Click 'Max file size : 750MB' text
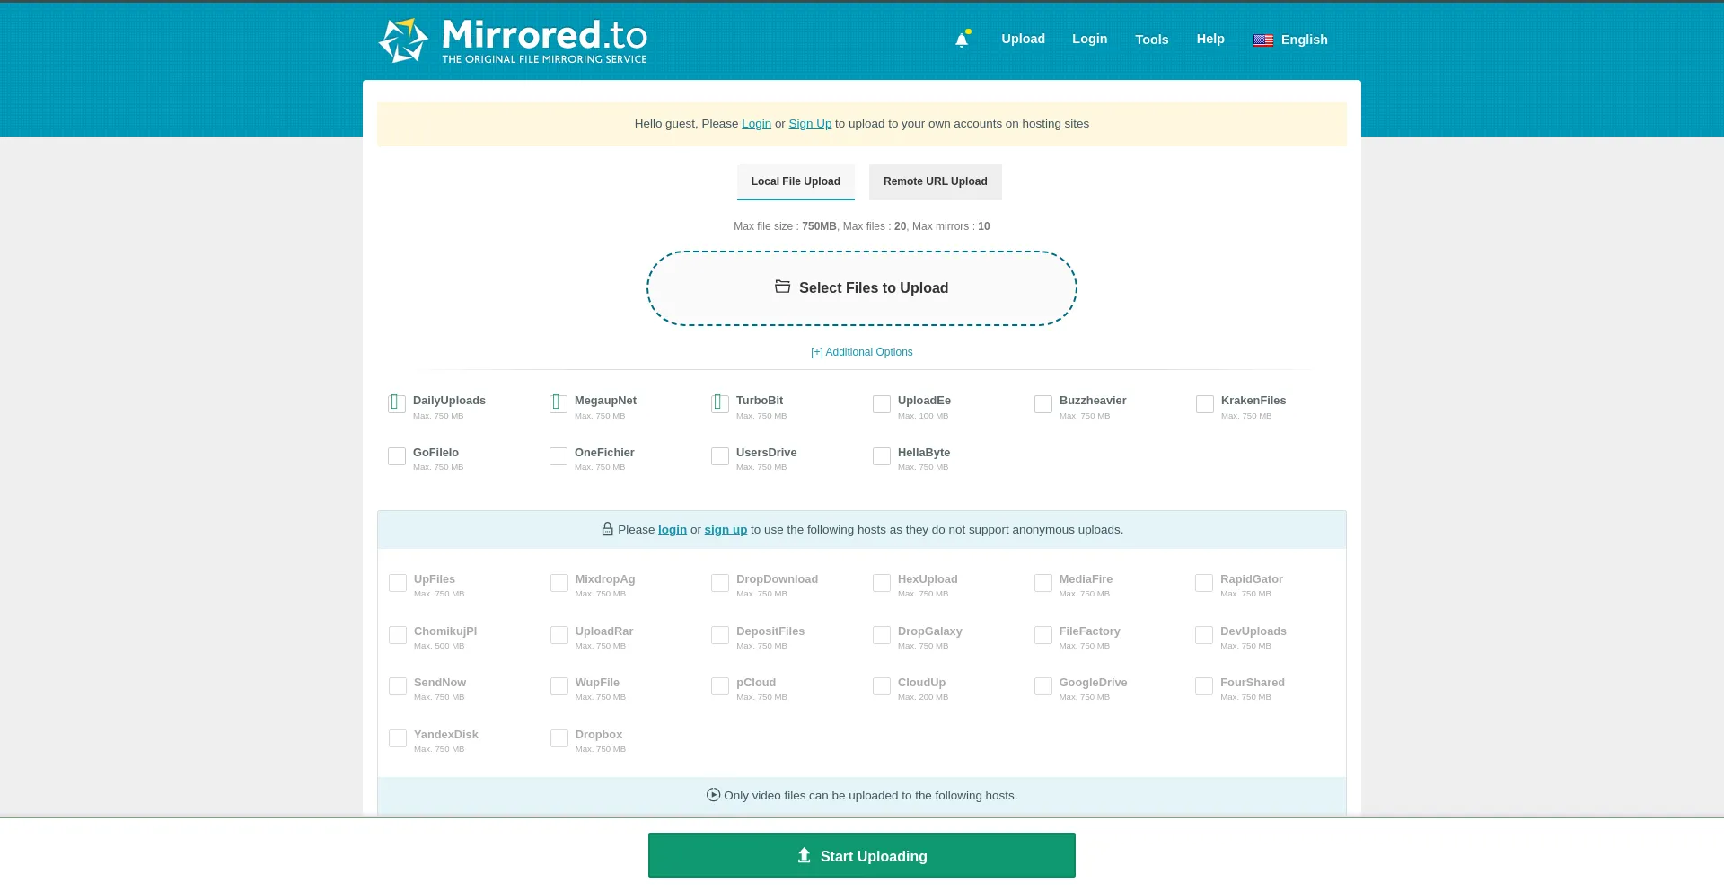 785,226
